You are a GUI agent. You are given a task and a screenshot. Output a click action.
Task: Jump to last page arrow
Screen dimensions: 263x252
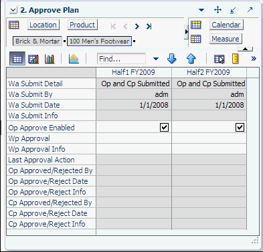pyautogui.click(x=149, y=27)
